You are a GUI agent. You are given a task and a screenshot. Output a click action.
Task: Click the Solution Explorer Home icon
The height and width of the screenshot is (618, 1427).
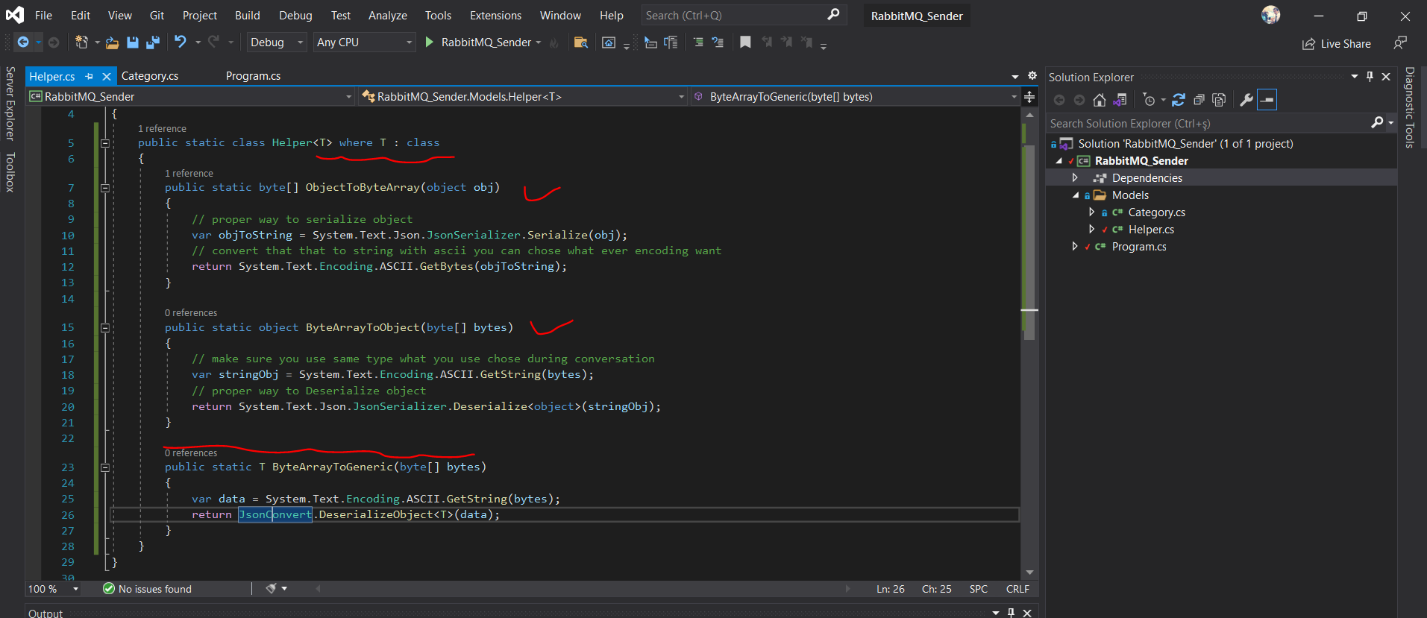[x=1099, y=100]
